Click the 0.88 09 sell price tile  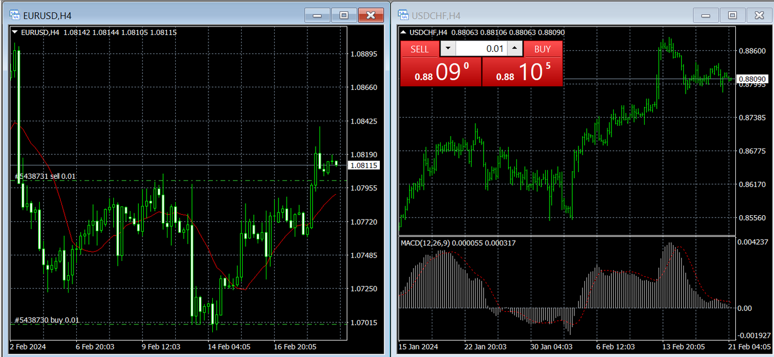tap(441, 72)
